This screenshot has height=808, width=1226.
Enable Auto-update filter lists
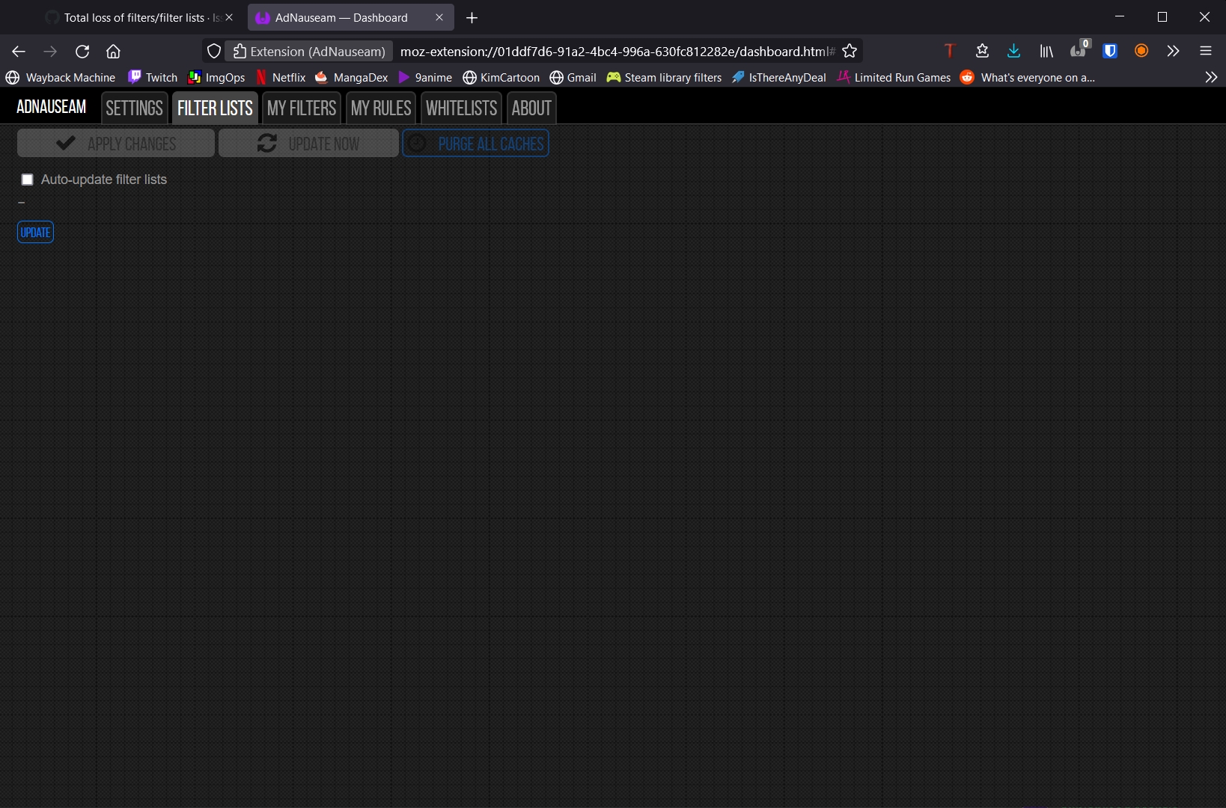28,180
